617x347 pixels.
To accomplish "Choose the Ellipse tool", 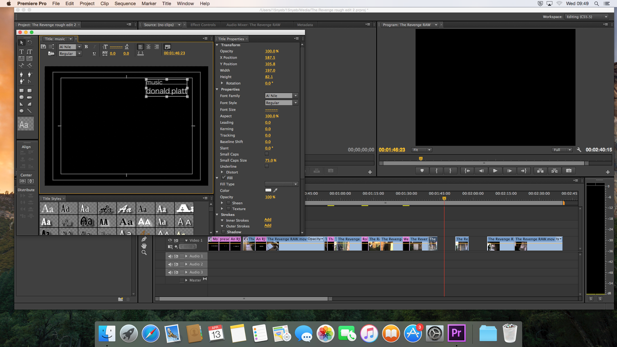I will tap(22, 111).
